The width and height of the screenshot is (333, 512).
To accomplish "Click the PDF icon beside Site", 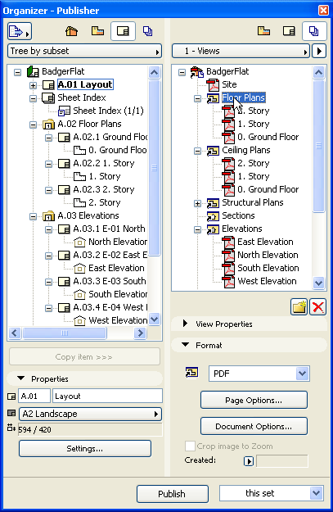I will (213, 84).
